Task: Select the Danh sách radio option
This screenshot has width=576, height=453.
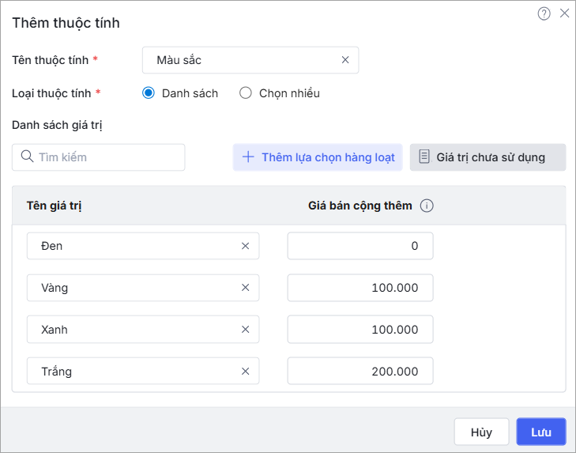Action: click(149, 93)
